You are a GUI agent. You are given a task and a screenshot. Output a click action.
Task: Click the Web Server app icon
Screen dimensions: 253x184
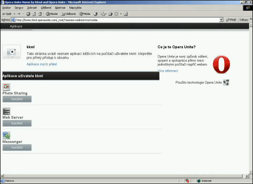pyautogui.click(x=7, y=111)
